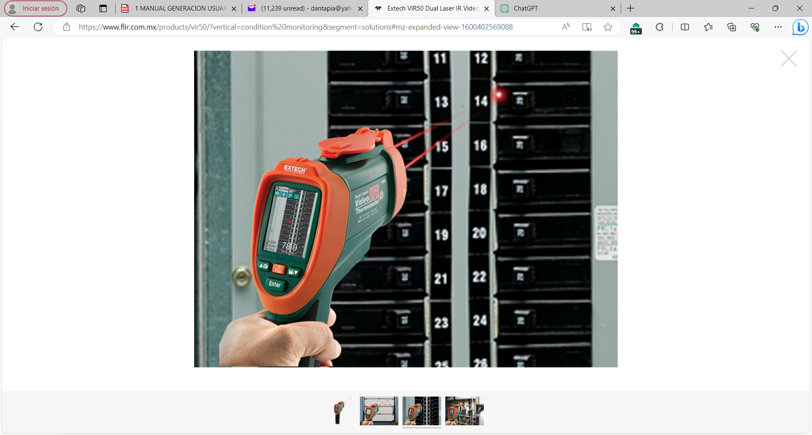Open the workspaces icon
The height and width of the screenshot is (435, 812).
(81, 8)
